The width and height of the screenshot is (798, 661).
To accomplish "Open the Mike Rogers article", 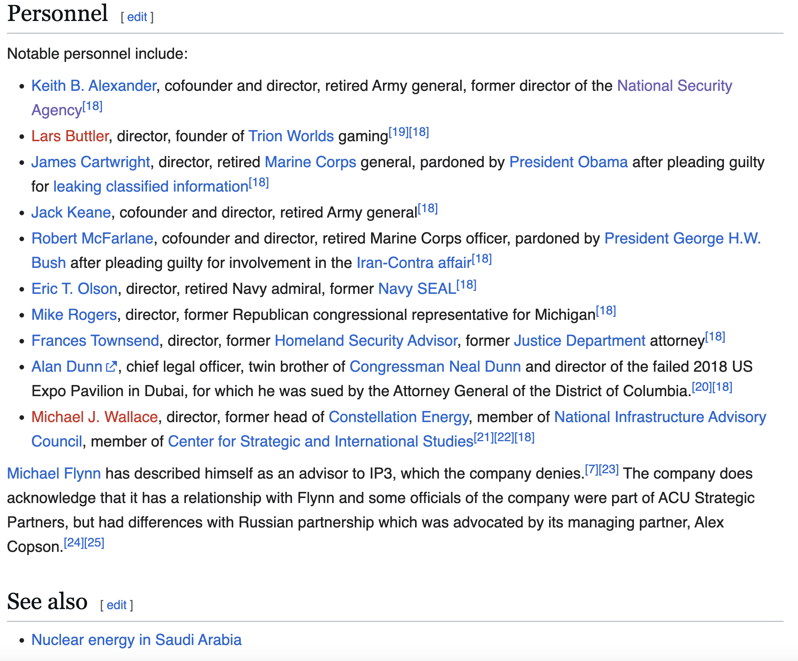I will pyautogui.click(x=74, y=315).
